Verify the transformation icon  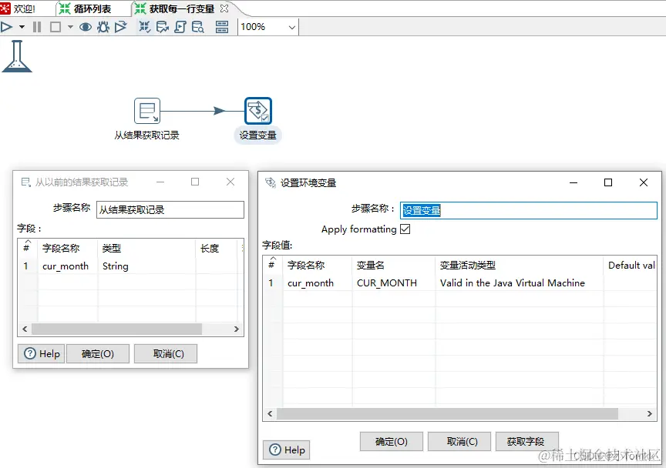pyautogui.click(x=145, y=27)
